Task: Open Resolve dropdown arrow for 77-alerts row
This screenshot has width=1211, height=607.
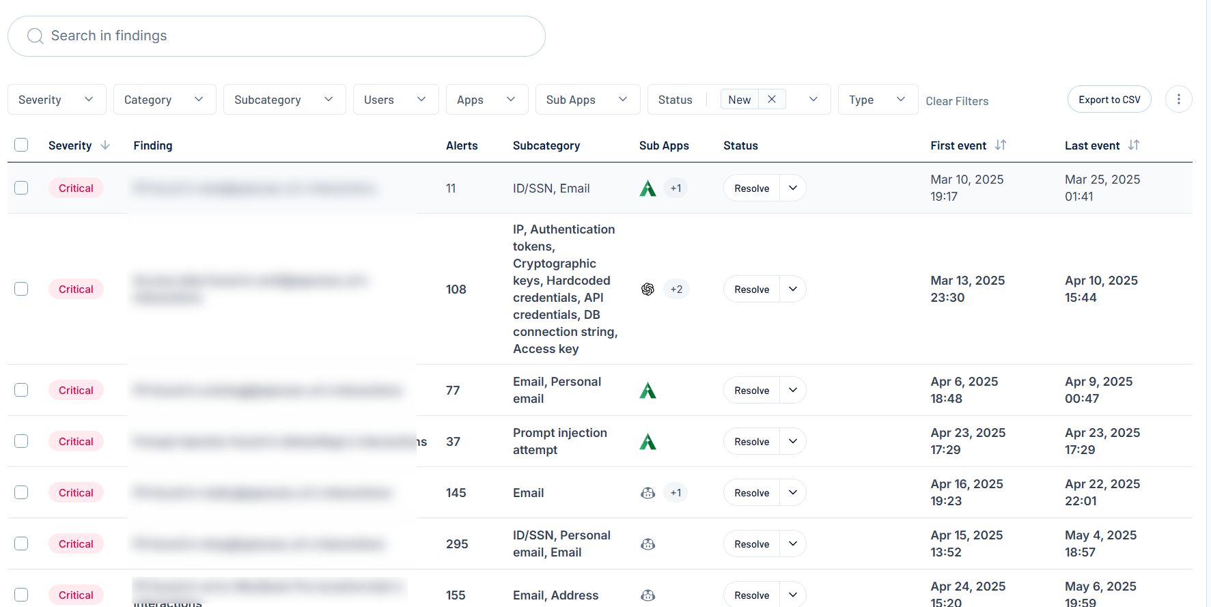Action: tap(792, 391)
